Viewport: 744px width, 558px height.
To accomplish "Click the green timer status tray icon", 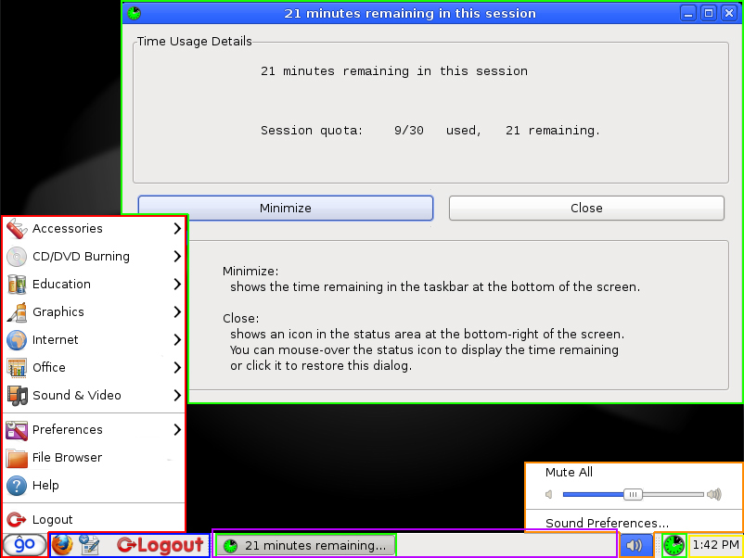I will pos(673,545).
